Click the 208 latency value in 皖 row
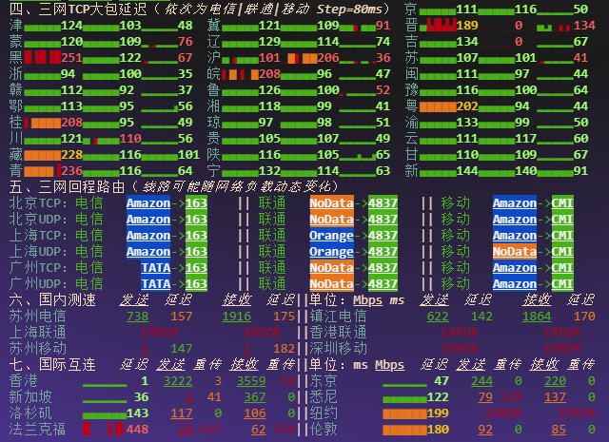The image size is (609, 442). 269,74
